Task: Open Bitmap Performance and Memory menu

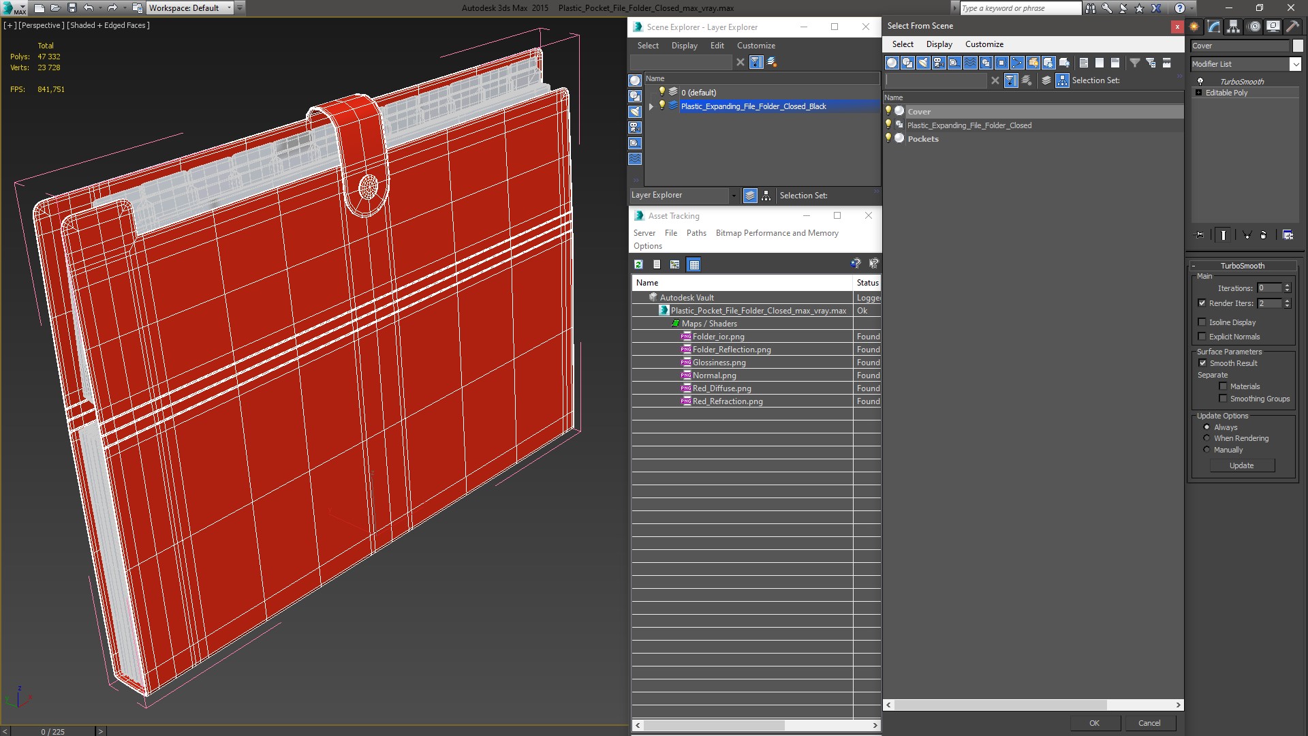Action: click(x=777, y=233)
